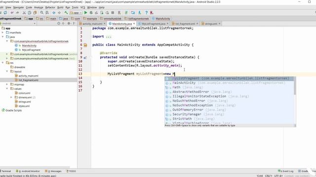Switch to the MyListFragment.java tab
316x177 pixels.
tap(153, 24)
